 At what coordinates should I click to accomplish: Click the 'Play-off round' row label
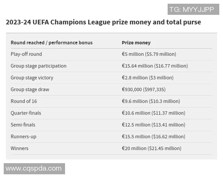[26, 54]
